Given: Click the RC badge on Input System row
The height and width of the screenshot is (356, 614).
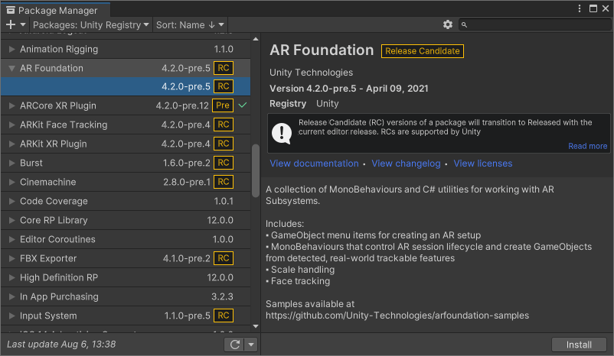Looking at the screenshot, I should [x=224, y=316].
